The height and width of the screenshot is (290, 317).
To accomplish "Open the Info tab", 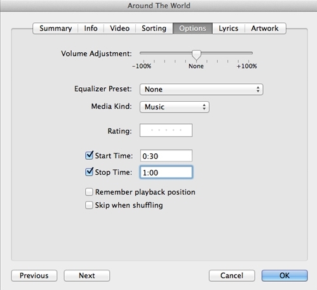I will (x=91, y=29).
